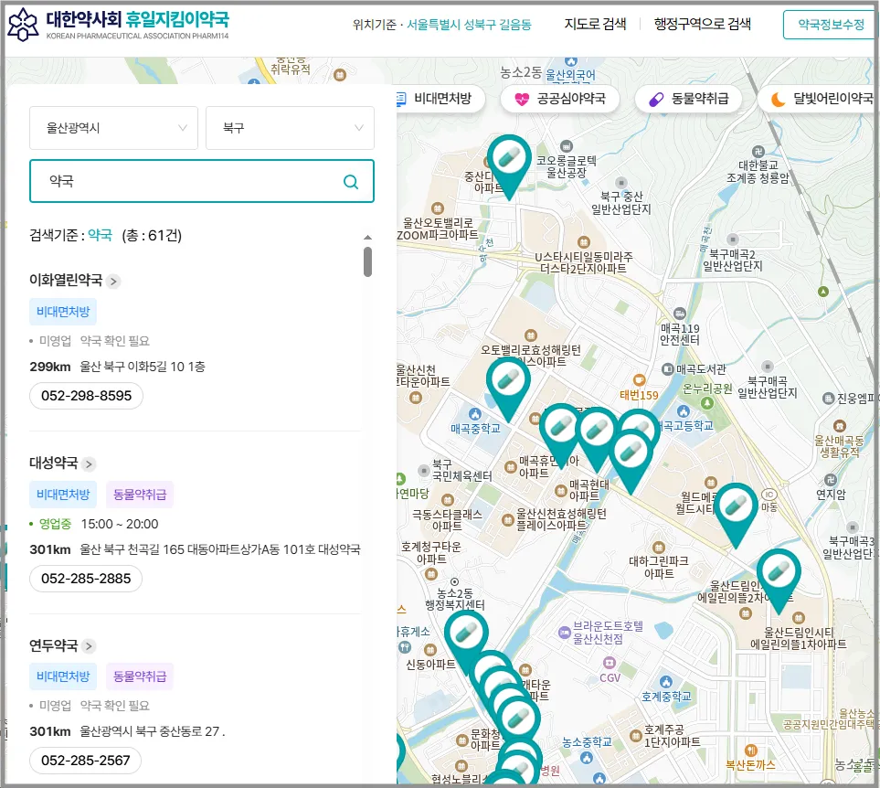Click the 검색기준 약국 keyword link
This screenshot has width=880, height=788.
(x=100, y=235)
